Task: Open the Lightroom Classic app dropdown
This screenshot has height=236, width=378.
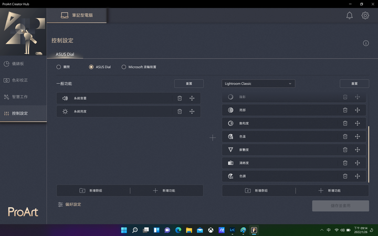Action: tap(258, 83)
